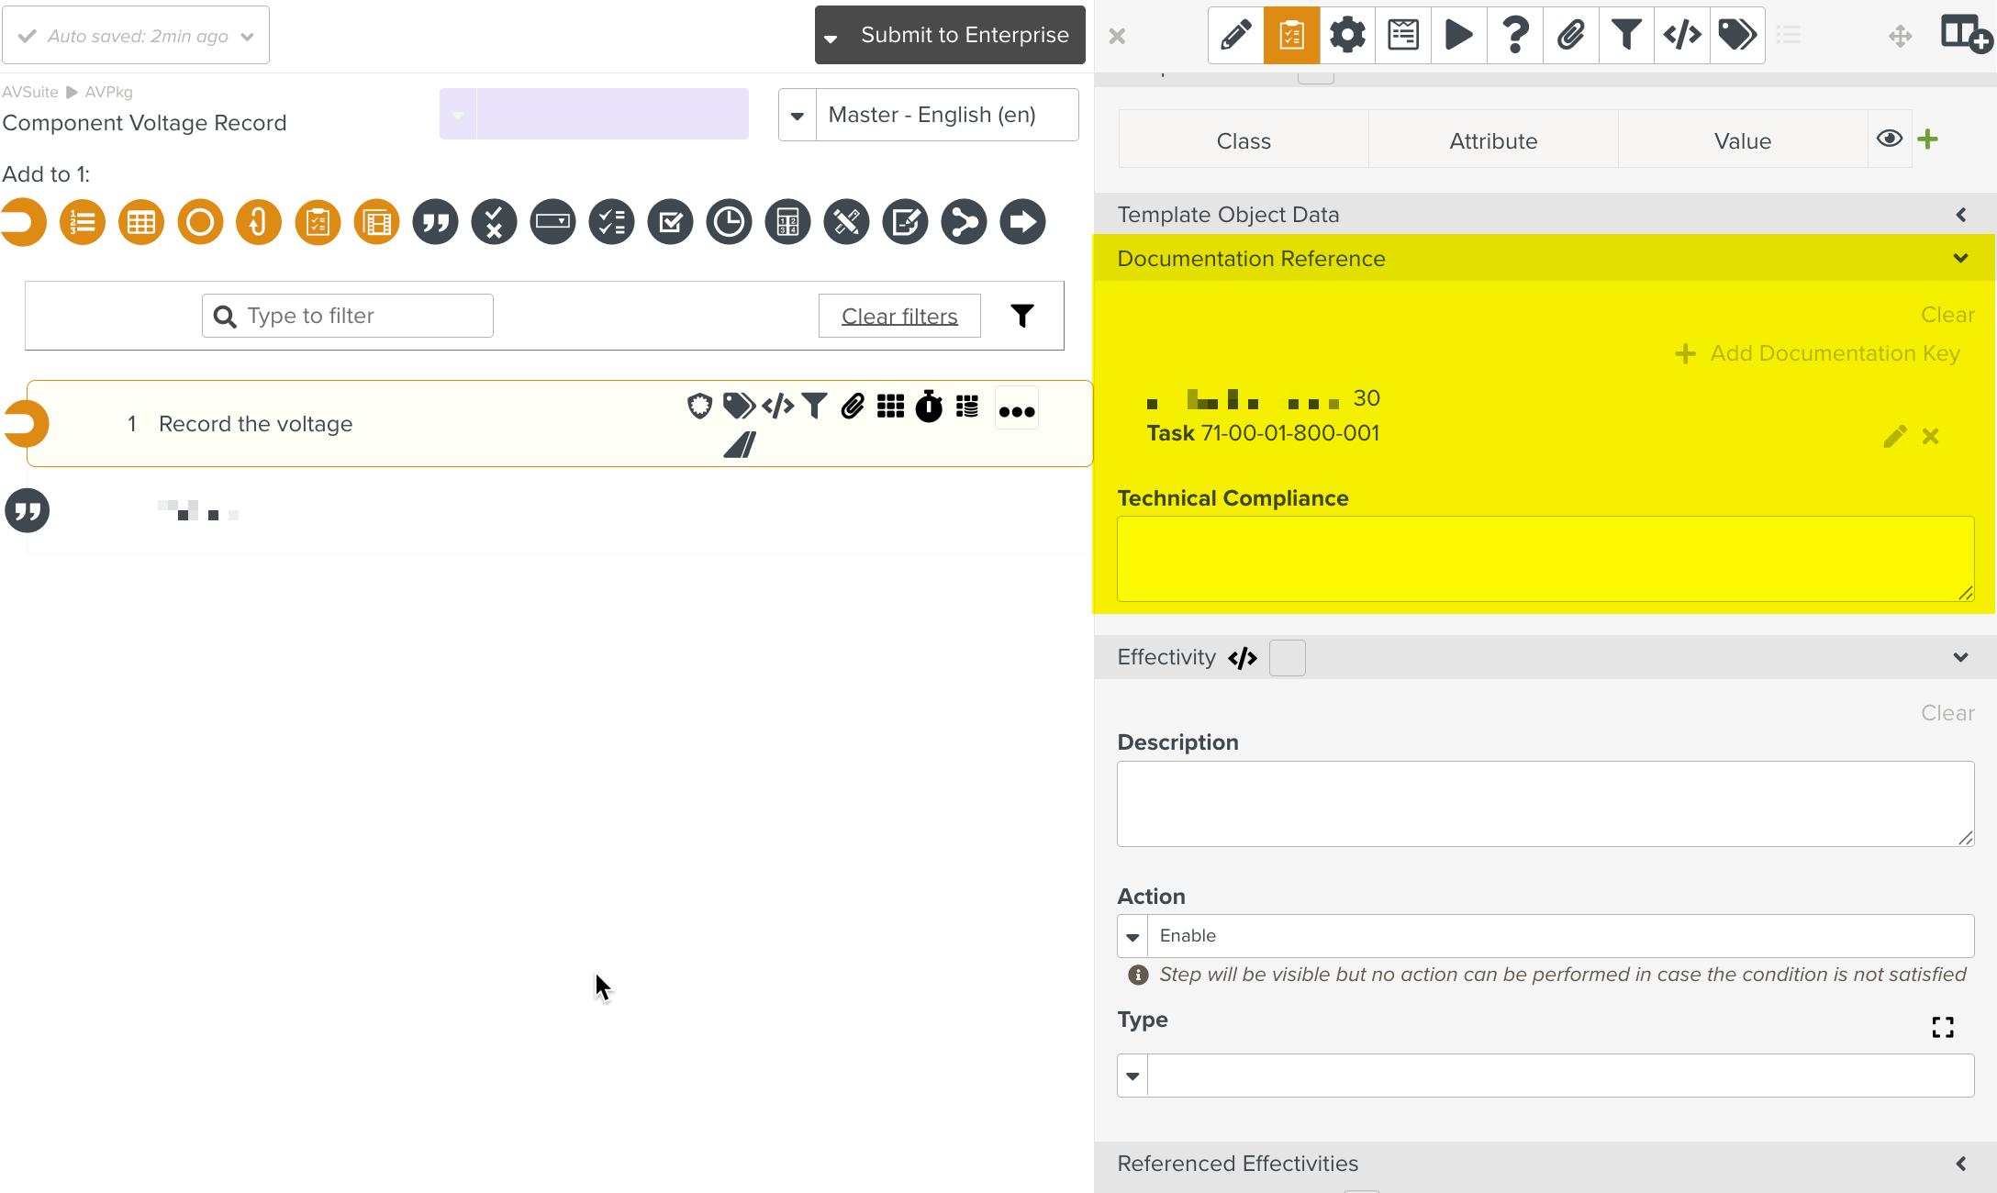Expand the Template Object Data section
1997x1193 pixels.
pyautogui.click(x=1960, y=215)
